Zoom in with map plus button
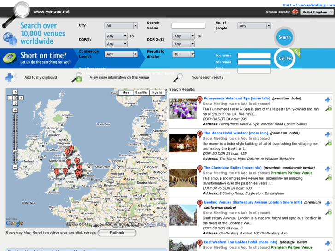The height and width of the screenshot is (251, 335). [x=15, y=111]
